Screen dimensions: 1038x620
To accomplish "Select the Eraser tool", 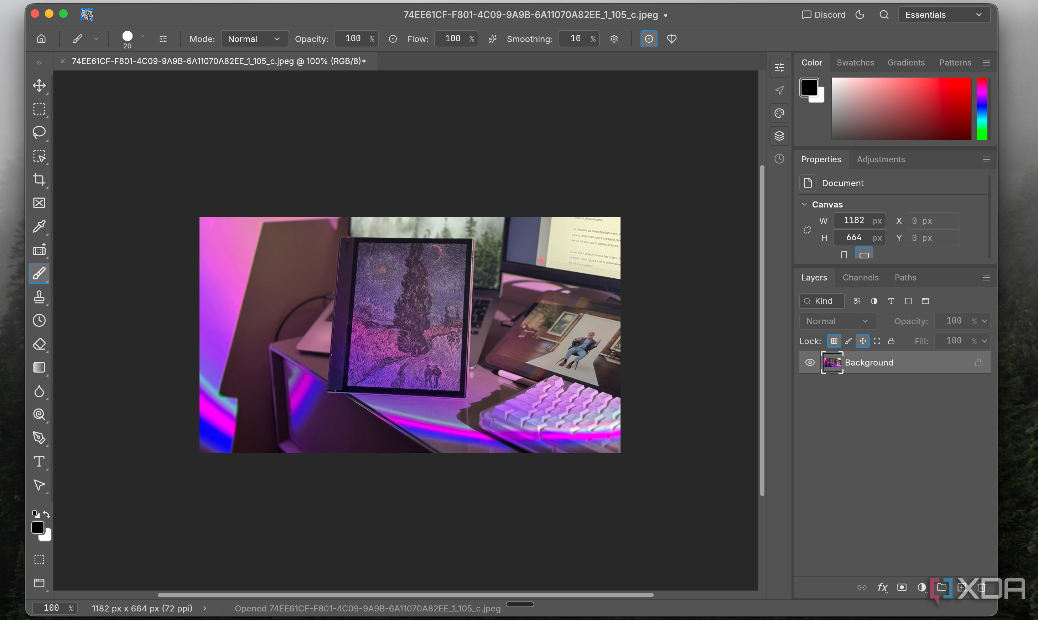I will (x=39, y=344).
